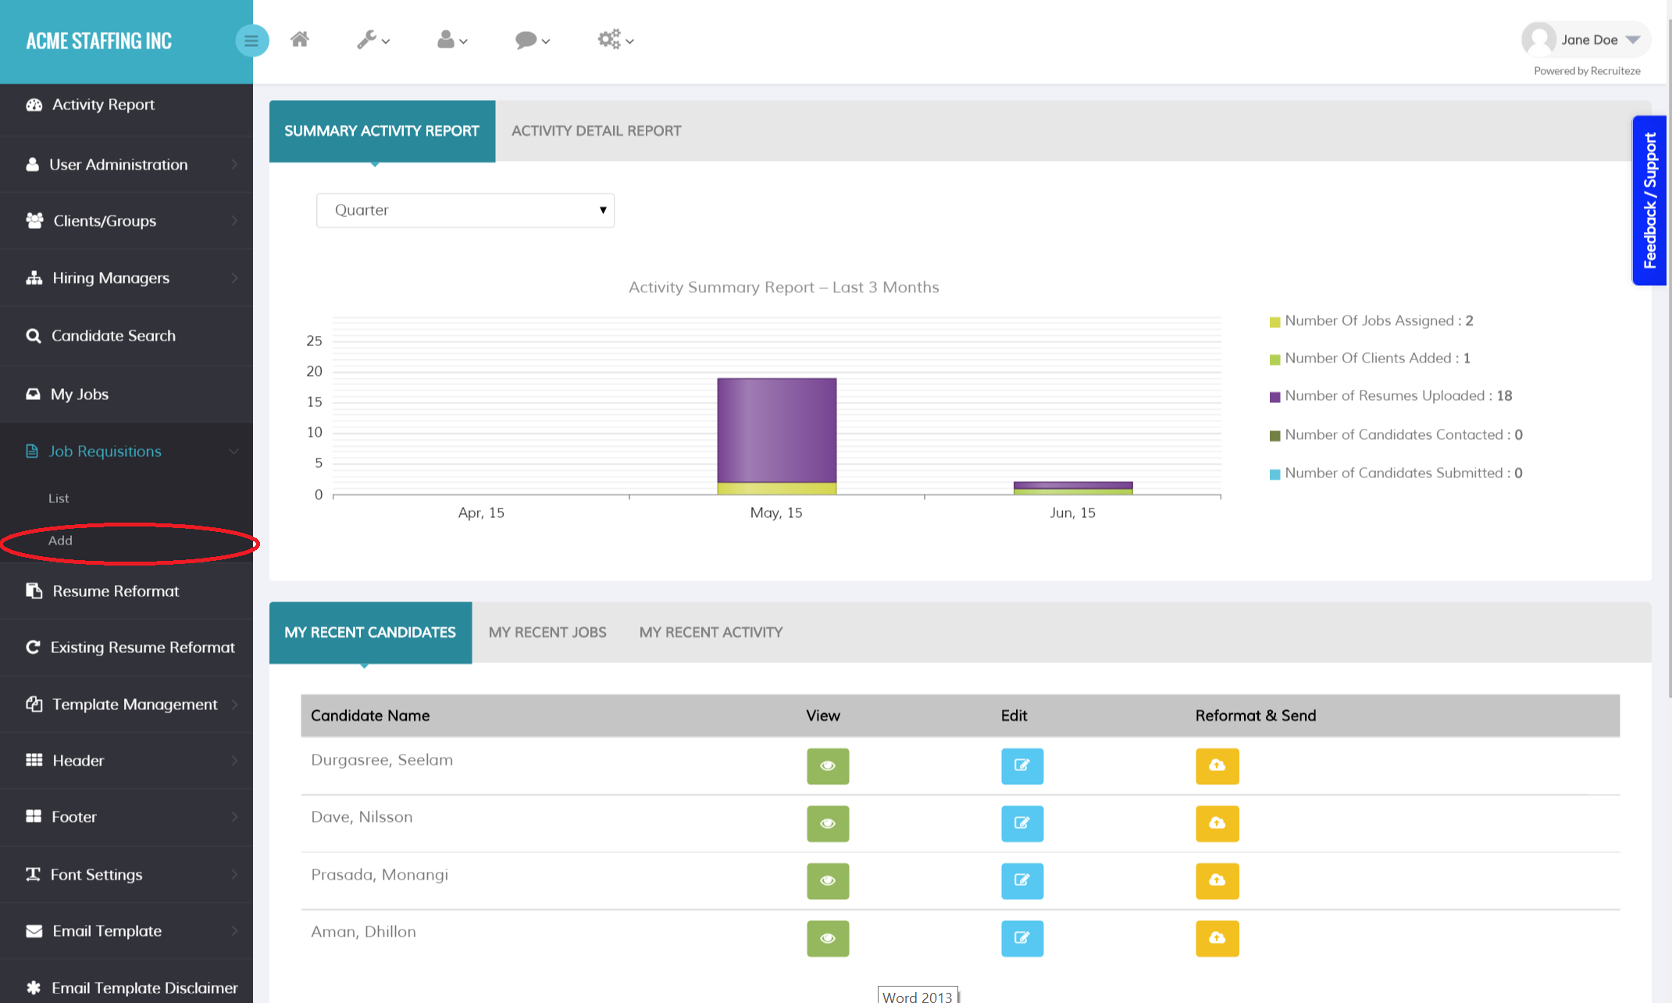The width and height of the screenshot is (1672, 1003).
Task: Click the user icon in the top toolbar
Action: pyautogui.click(x=447, y=39)
